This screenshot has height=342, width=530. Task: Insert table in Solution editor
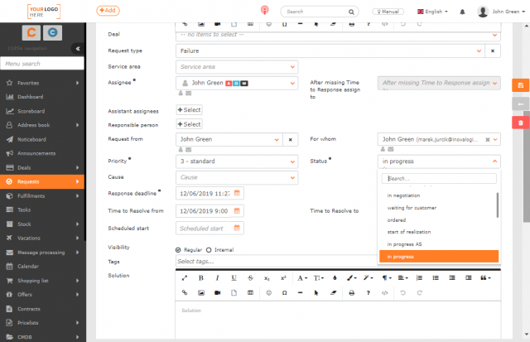[250, 292]
